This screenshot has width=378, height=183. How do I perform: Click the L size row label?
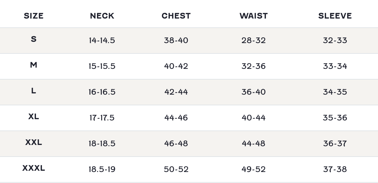(34, 91)
